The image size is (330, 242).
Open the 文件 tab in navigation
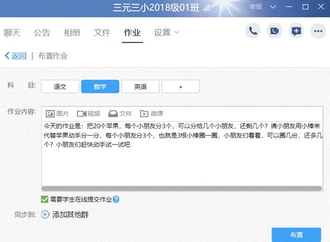point(102,32)
